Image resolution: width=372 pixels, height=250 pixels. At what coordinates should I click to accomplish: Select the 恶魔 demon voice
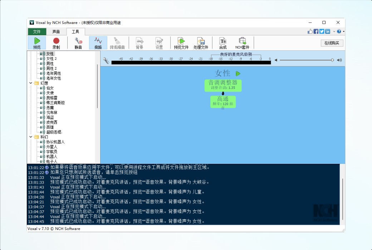50,107
